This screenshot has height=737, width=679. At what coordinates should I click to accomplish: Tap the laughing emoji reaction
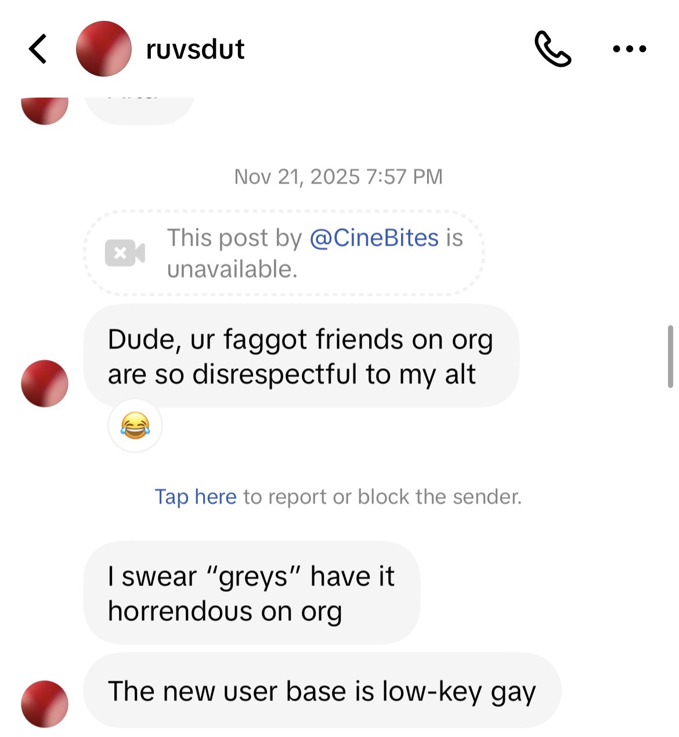click(135, 426)
